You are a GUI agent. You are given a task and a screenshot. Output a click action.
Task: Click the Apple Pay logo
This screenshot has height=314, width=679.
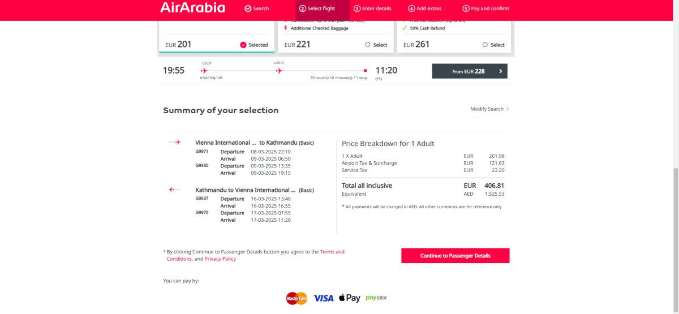click(x=349, y=298)
